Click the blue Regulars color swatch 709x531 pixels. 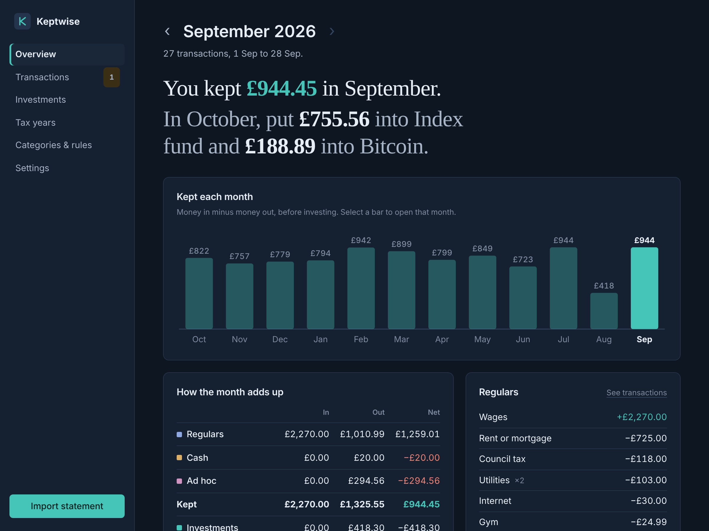(180, 434)
